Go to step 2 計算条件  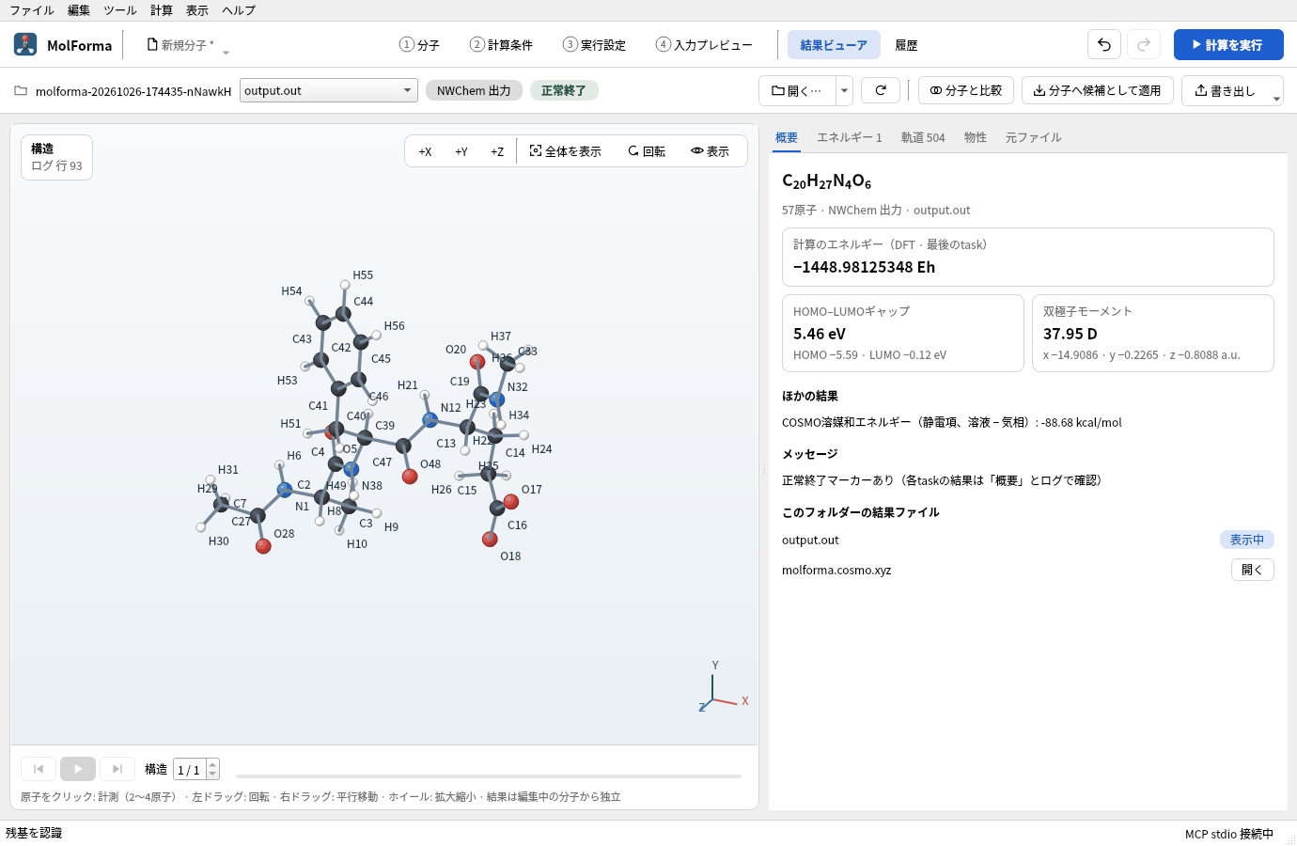501,44
